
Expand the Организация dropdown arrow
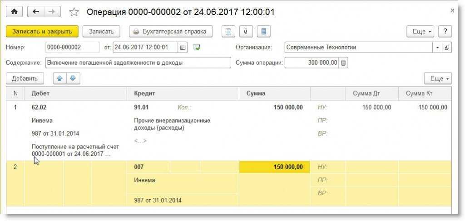[x=438, y=48]
